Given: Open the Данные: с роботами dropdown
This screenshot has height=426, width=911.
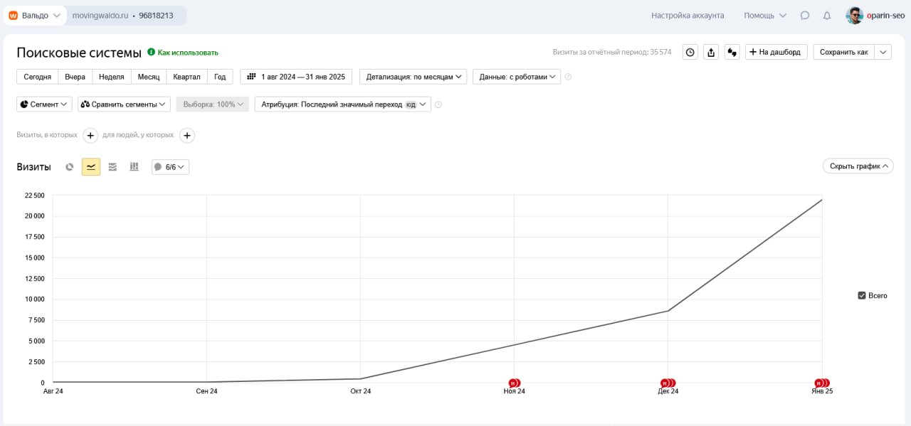Looking at the screenshot, I should 517,76.
